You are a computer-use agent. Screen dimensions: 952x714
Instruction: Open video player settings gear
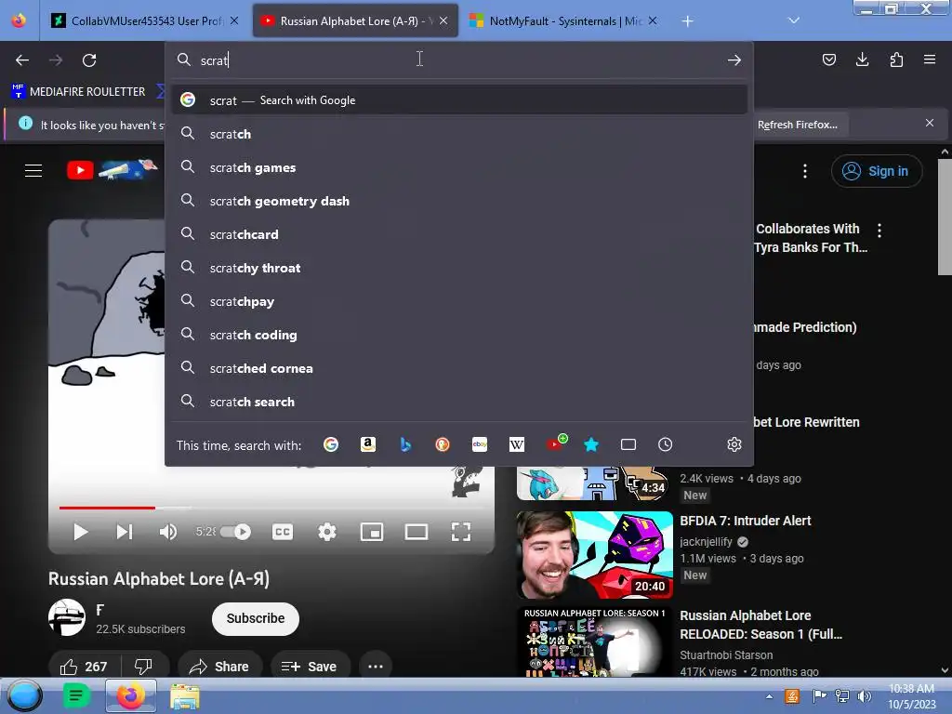click(326, 532)
